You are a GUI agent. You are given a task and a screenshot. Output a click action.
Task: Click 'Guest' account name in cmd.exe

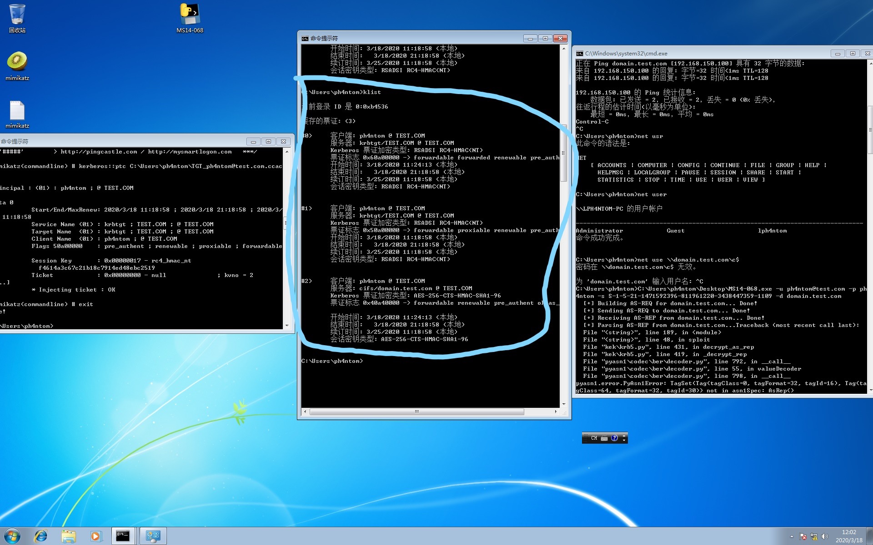coord(676,231)
